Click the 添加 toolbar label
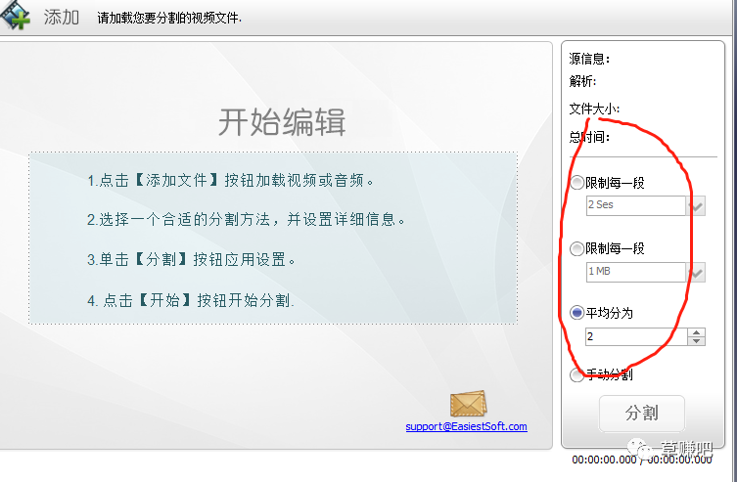This screenshot has width=737, height=482. coord(61,18)
